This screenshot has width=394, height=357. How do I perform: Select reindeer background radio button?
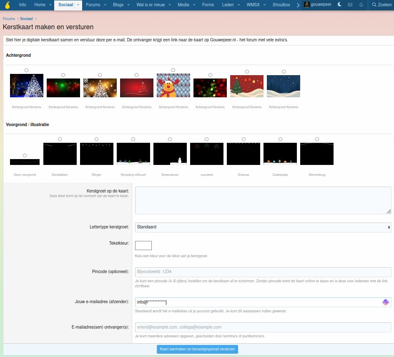click(173, 70)
